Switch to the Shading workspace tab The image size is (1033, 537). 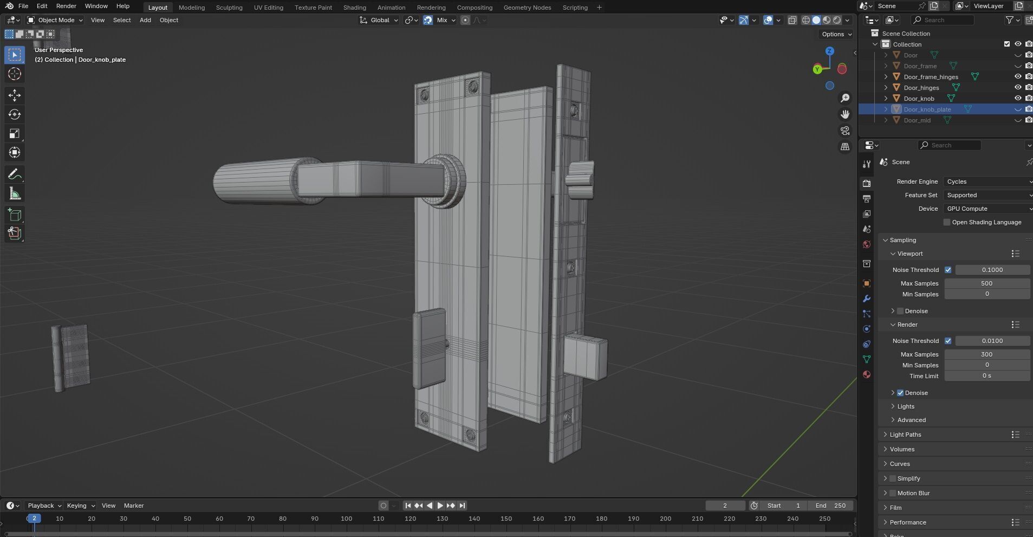(355, 8)
